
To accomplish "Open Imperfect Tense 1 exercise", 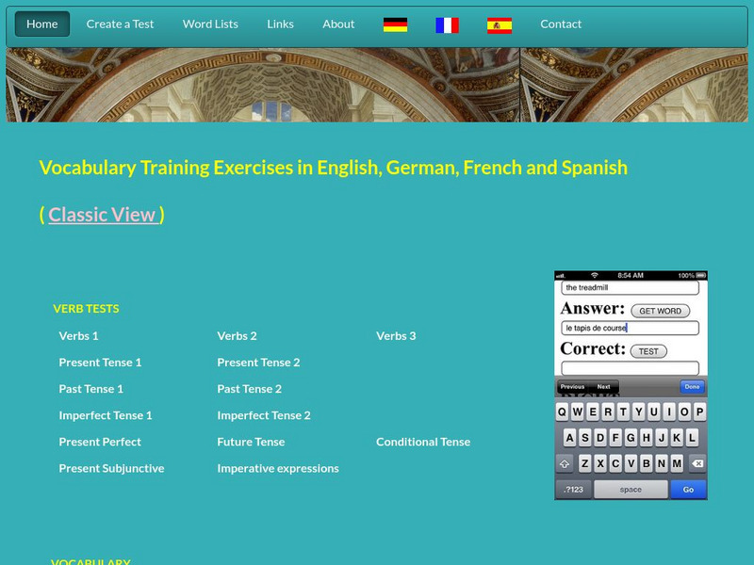I will point(106,415).
